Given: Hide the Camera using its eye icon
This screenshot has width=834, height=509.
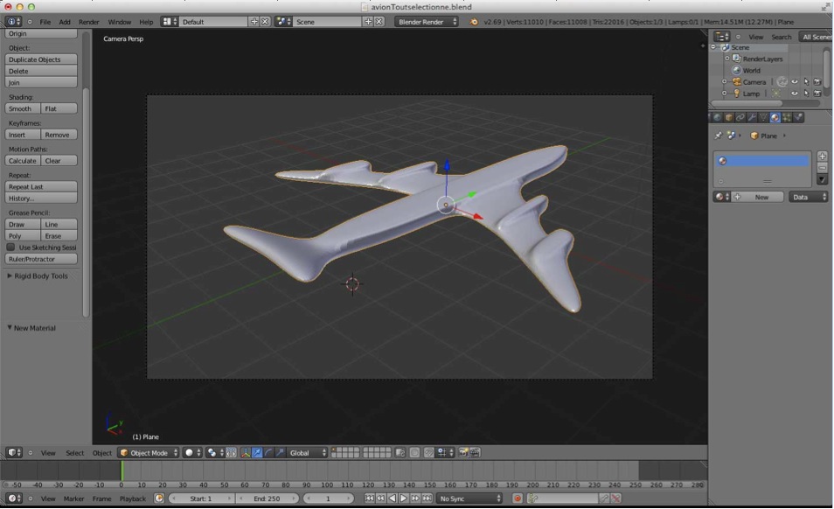Looking at the screenshot, I should (795, 82).
